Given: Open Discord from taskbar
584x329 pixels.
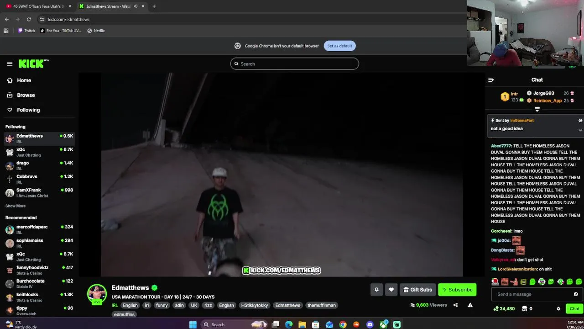Looking at the screenshot, I should pyautogui.click(x=370, y=325).
